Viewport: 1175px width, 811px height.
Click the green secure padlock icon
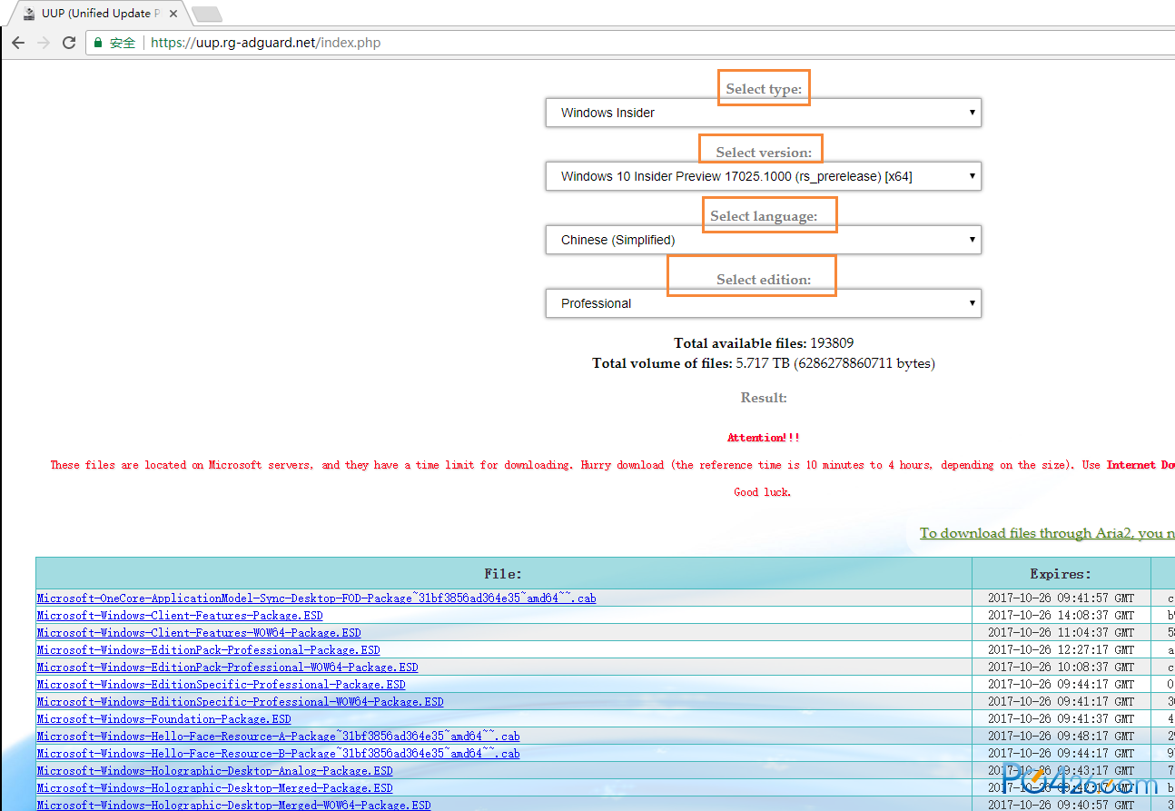click(x=98, y=43)
